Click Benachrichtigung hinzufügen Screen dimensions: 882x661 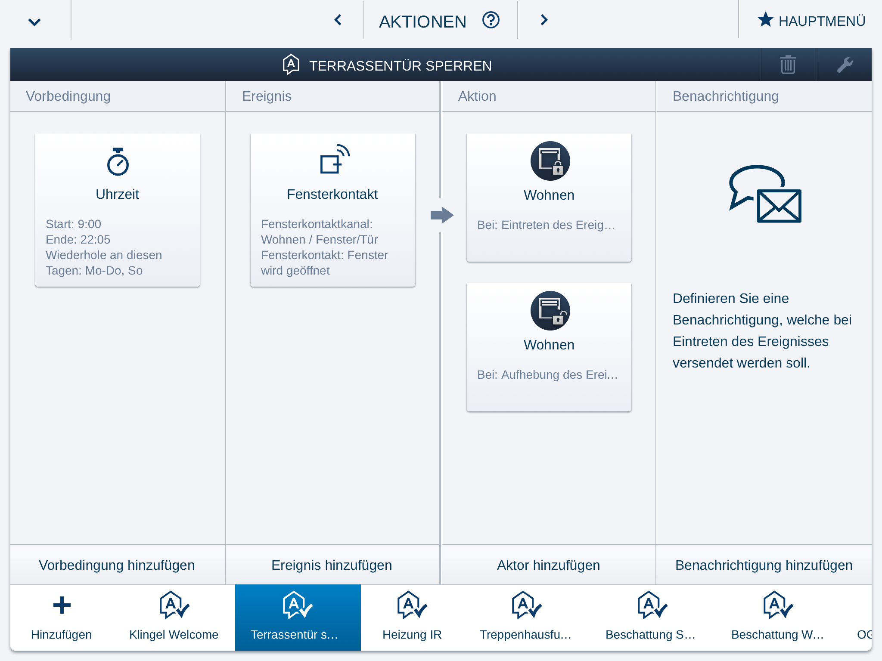click(x=764, y=565)
